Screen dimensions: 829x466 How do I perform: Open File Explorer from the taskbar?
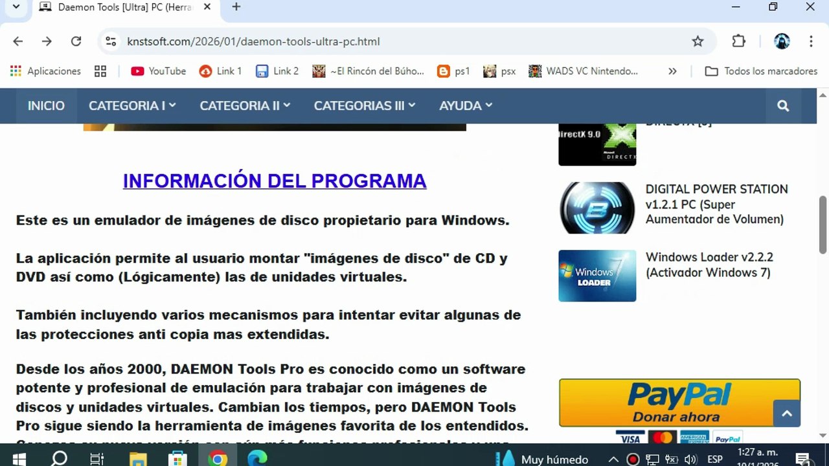point(137,459)
